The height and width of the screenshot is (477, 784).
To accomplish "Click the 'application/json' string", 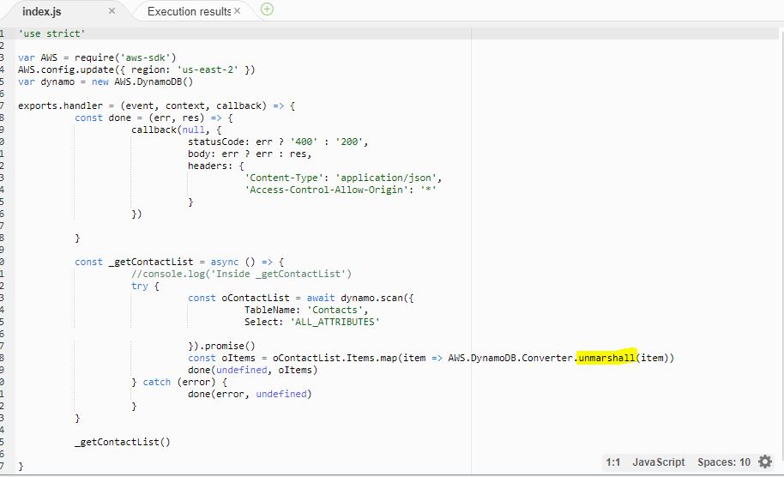I will coord(385,178).
